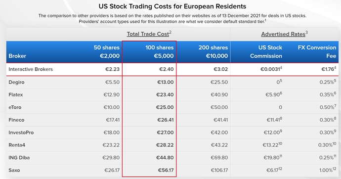Click the FX Conversion Fee header

click(x=317, y=52)
